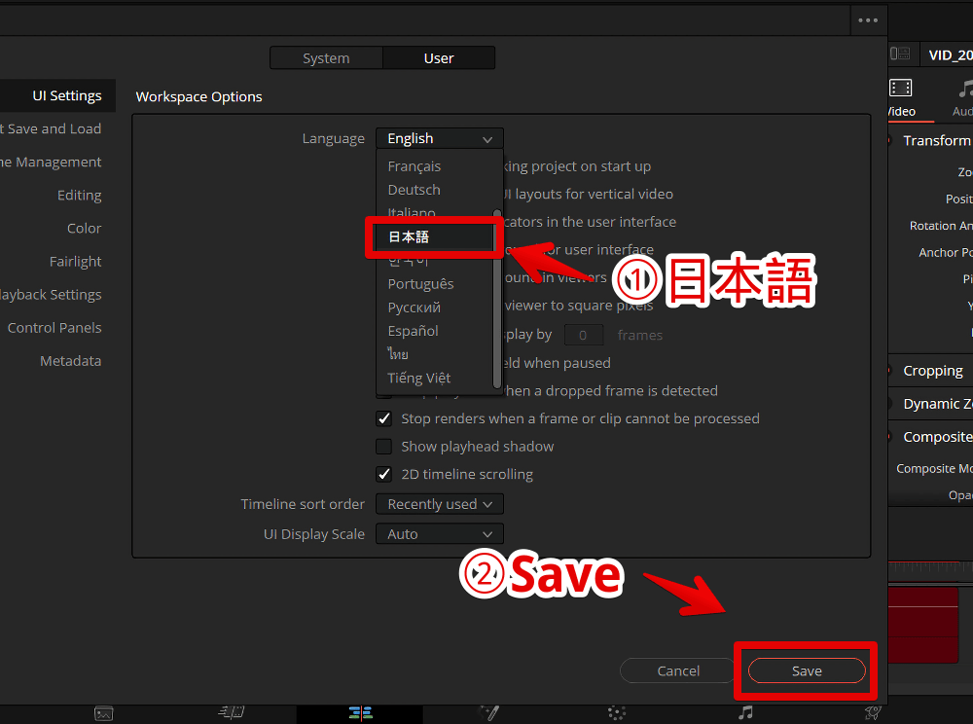Click the Cancel button
Image resolution: width=973 pixels, height=724 pixels.
[x=676, y=670]
